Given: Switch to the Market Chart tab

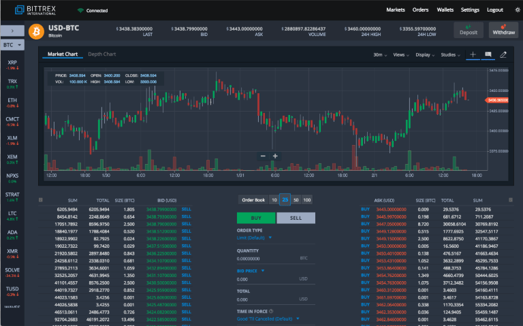Looking at the screenshot, I should [63, 54].
